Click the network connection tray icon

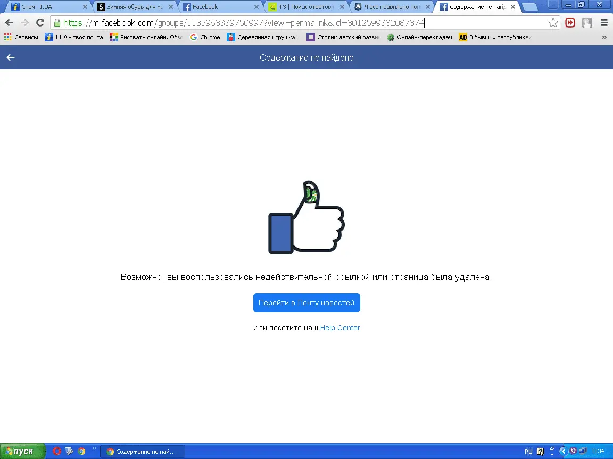[x=584, y=451]
